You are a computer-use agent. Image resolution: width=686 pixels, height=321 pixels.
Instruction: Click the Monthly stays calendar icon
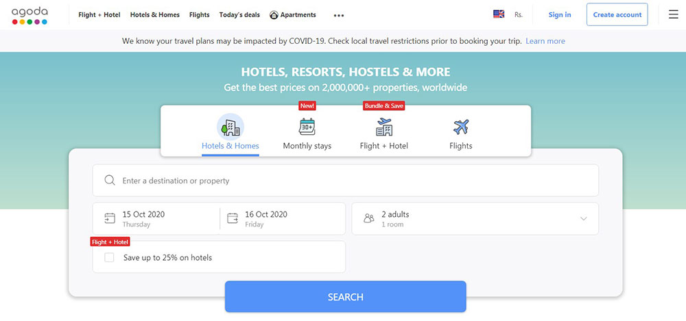pos(307,127)
